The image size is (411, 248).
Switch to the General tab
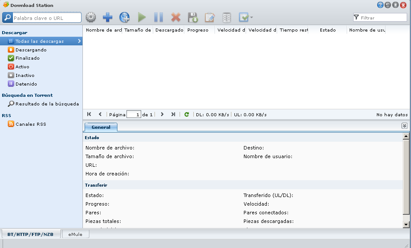101,127
